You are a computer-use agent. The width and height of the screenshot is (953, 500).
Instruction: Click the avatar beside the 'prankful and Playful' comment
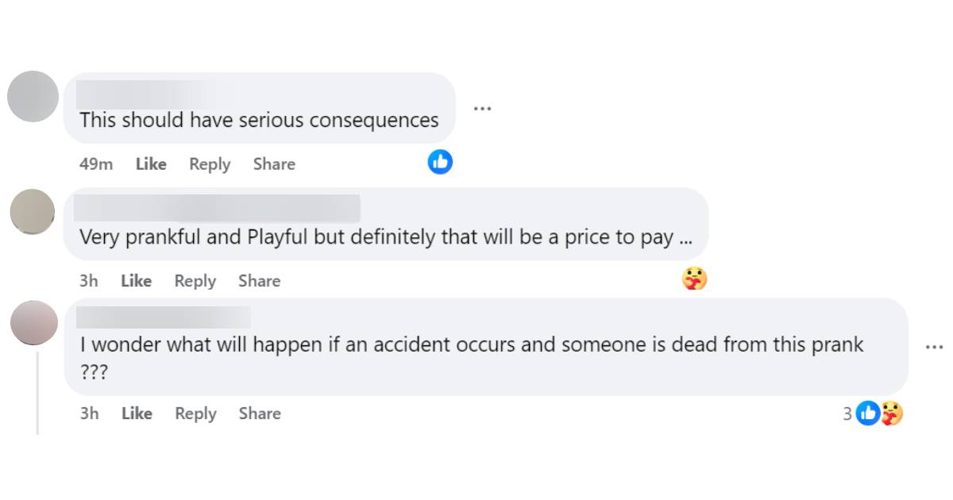click(x=33, y=213)
